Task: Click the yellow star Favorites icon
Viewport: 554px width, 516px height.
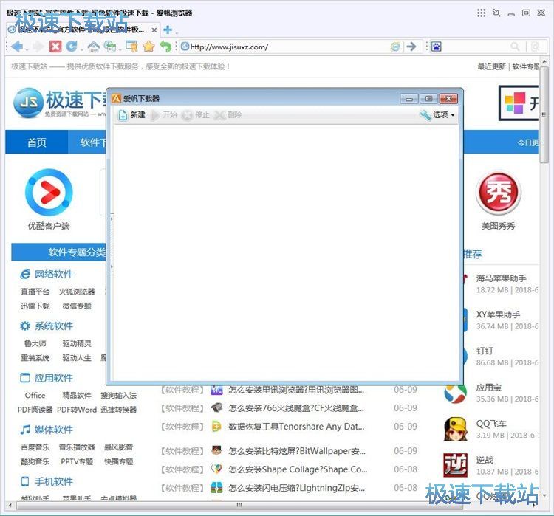Action: coord(148,47)
